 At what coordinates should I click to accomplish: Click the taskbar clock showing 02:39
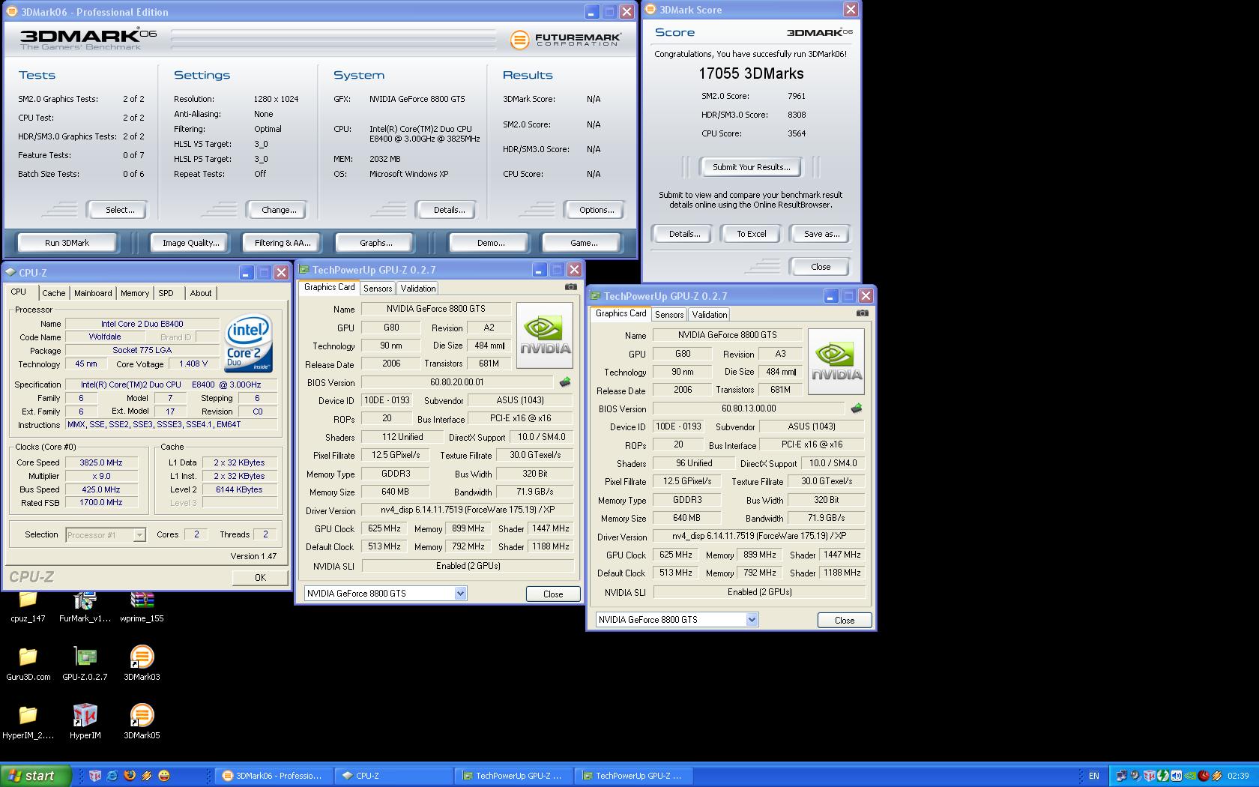1238,776
